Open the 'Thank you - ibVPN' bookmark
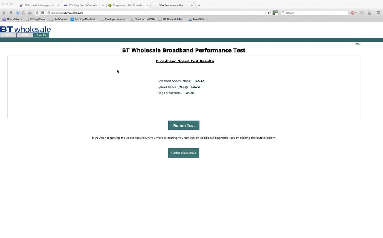Image resolution: width=383 pixels, height=238 pixels. 143,19
